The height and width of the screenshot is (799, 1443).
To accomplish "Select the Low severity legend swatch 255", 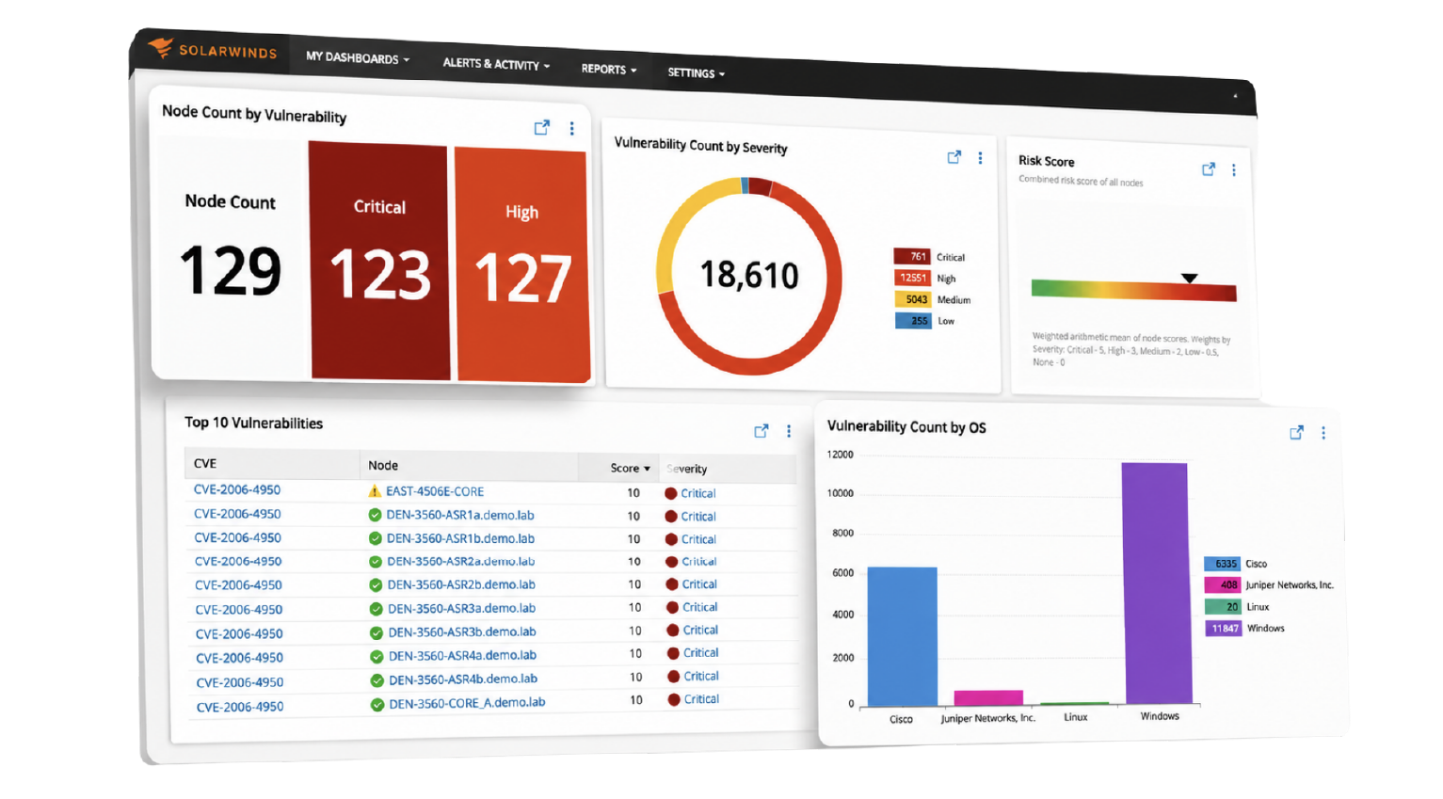I will (x=913, y=321).
